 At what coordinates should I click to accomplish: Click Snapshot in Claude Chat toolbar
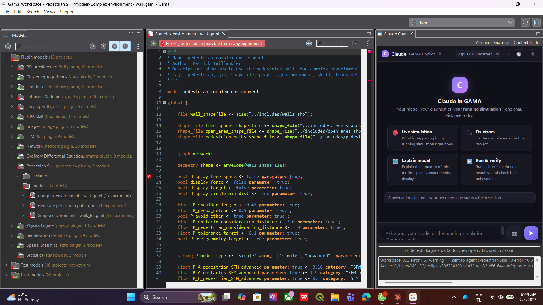coord(502,43)
